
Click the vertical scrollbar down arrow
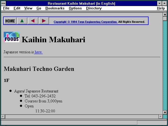click(x=165, y=112)
